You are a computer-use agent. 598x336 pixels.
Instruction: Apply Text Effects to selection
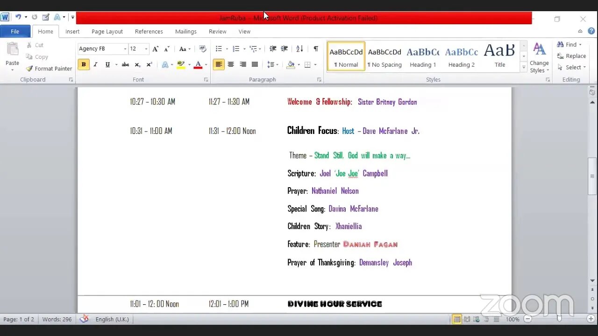pyautogui.click(x=165, y=64)
